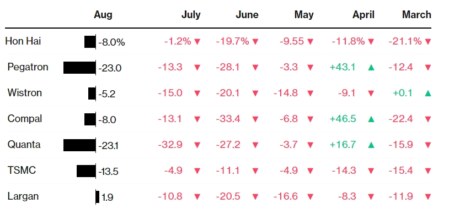The height and width of the screenshot is (209, 449).
Task: Select the small positive Largan August bar
Action: (98, 197)
